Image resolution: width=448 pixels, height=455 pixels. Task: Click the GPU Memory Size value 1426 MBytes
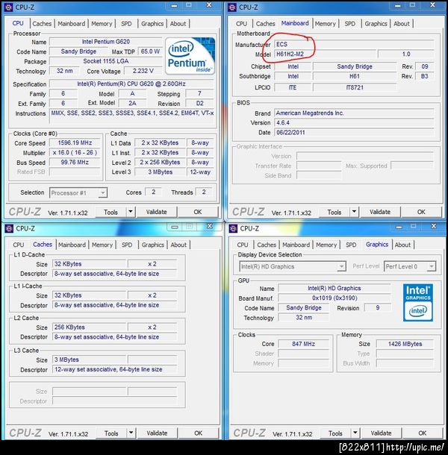pos(405,344)
